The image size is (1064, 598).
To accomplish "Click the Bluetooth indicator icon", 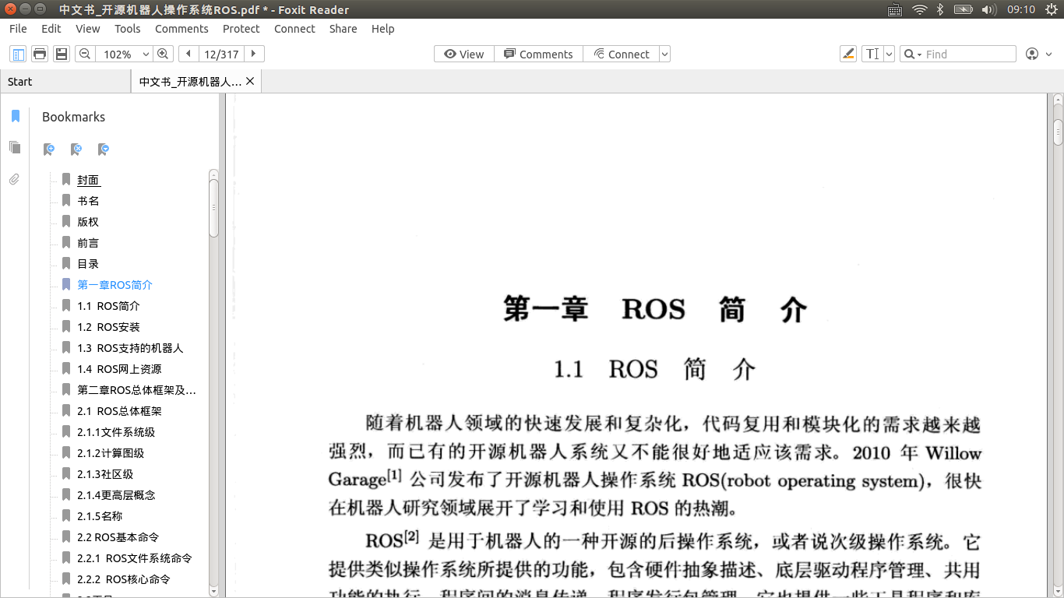I will click(x=940, y=9).
